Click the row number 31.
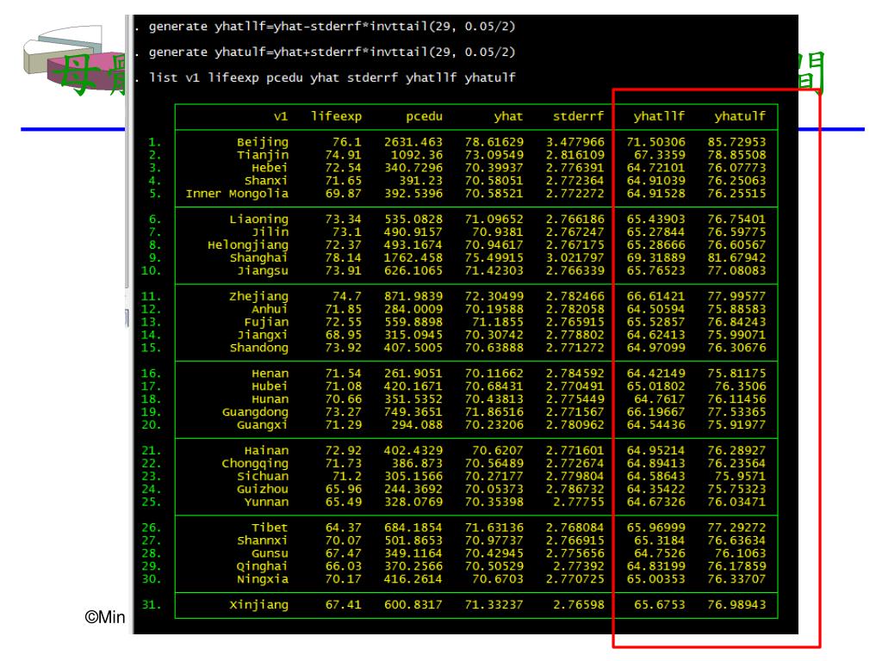The image size is (882, 661). (152, 605)
